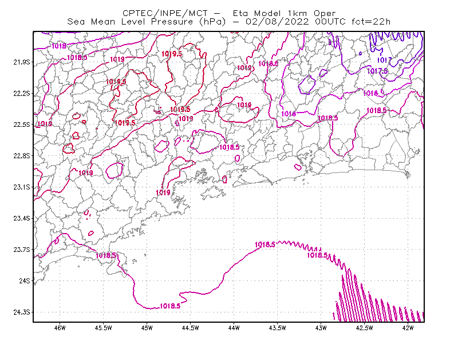Click the 44W longitude axis label
Viewport: 458px width, 353px height.
pos(234,328)
